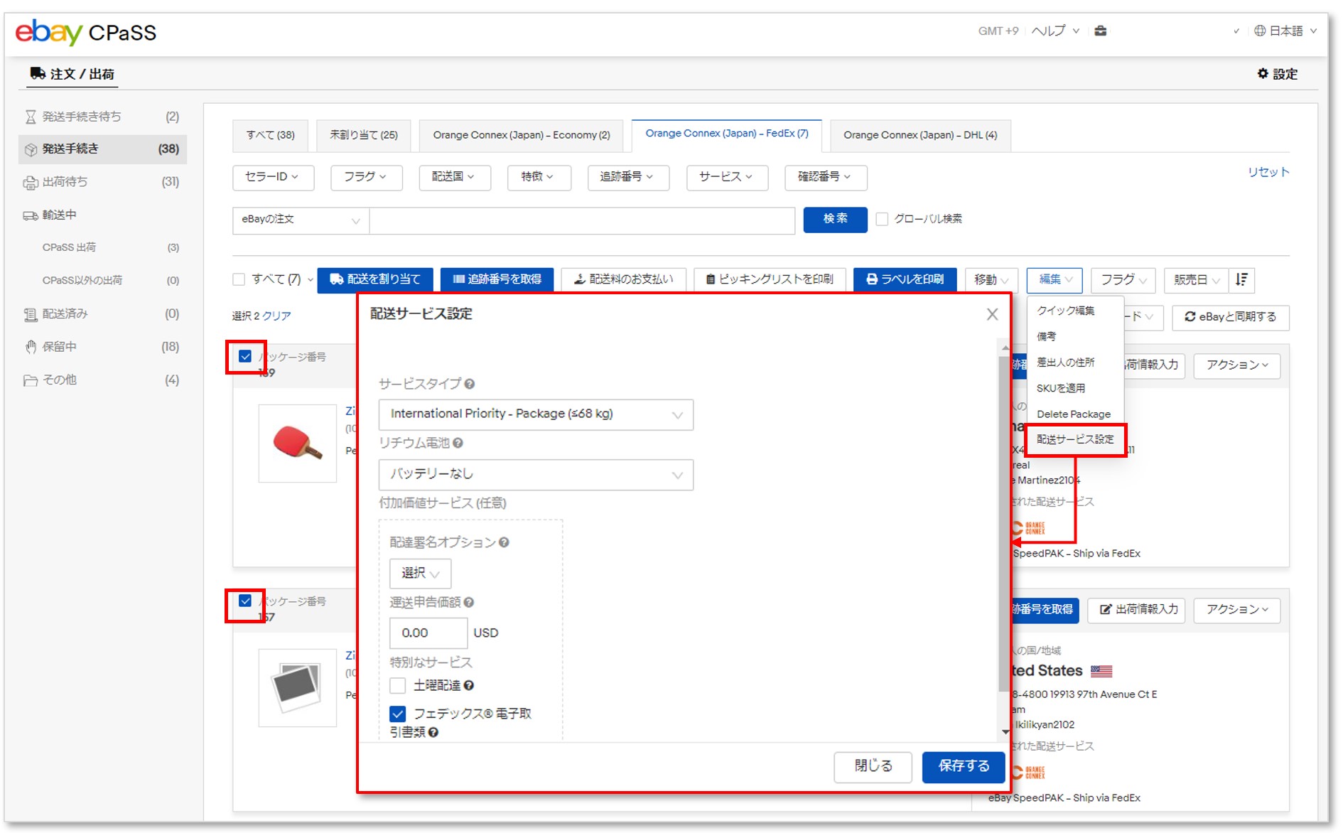Open the 配送国 filter dropdown
Viewport: 1343px width, 833px height.
click(454, 177)
